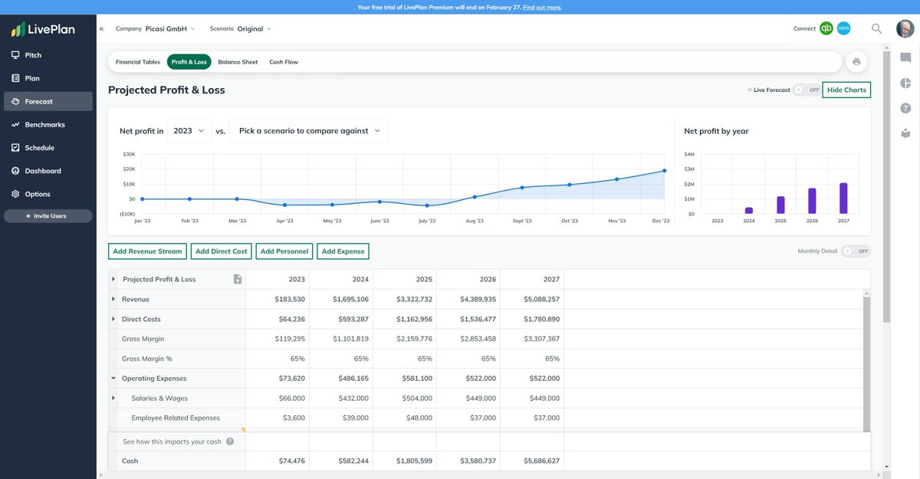
Task: Click the LivePlan logo
Action: 42,30
